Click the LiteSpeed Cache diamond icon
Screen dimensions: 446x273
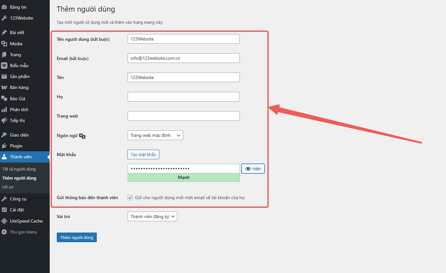[x=4, y=221]
